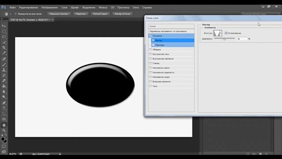Open the Файл menu
This screenshot has width=282, height=159.
13,8
